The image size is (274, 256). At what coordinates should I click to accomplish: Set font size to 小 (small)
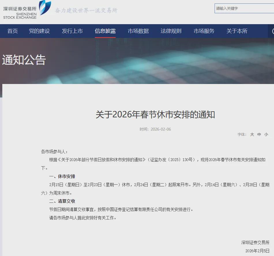(266, 134)
